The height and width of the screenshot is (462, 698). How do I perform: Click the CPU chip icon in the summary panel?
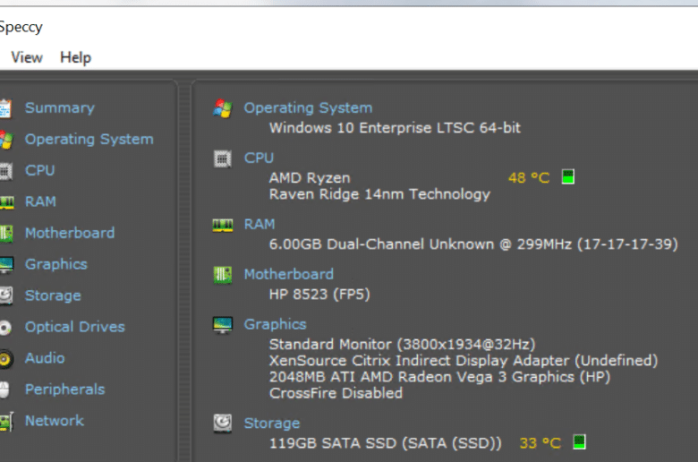(x=223, y=158)
